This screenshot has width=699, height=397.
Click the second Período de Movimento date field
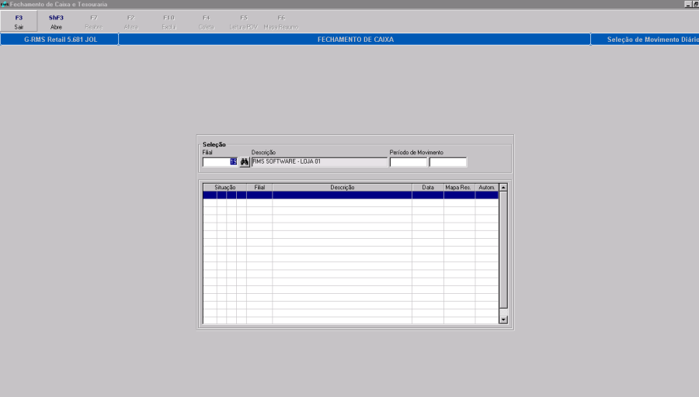[x=447, y=162]
